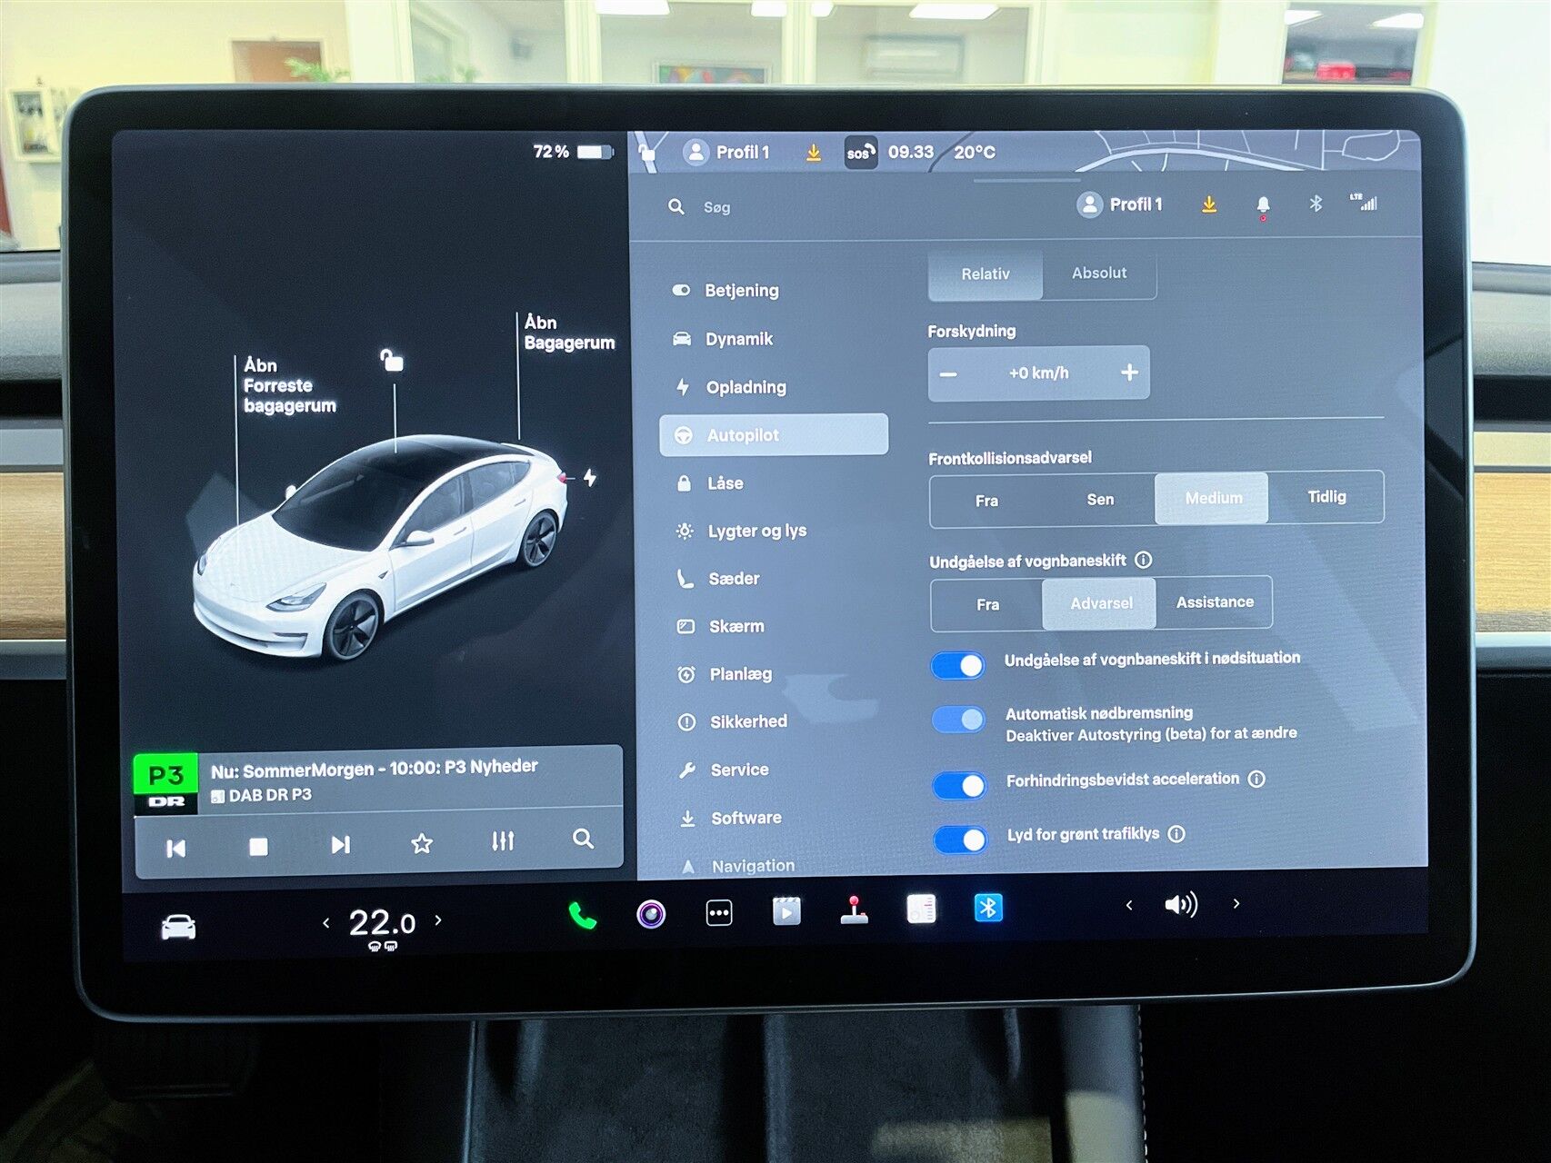Search media with the magnifier icon
The width and height of the screenshot is (1551, 1163).
(x=584, y=839)
